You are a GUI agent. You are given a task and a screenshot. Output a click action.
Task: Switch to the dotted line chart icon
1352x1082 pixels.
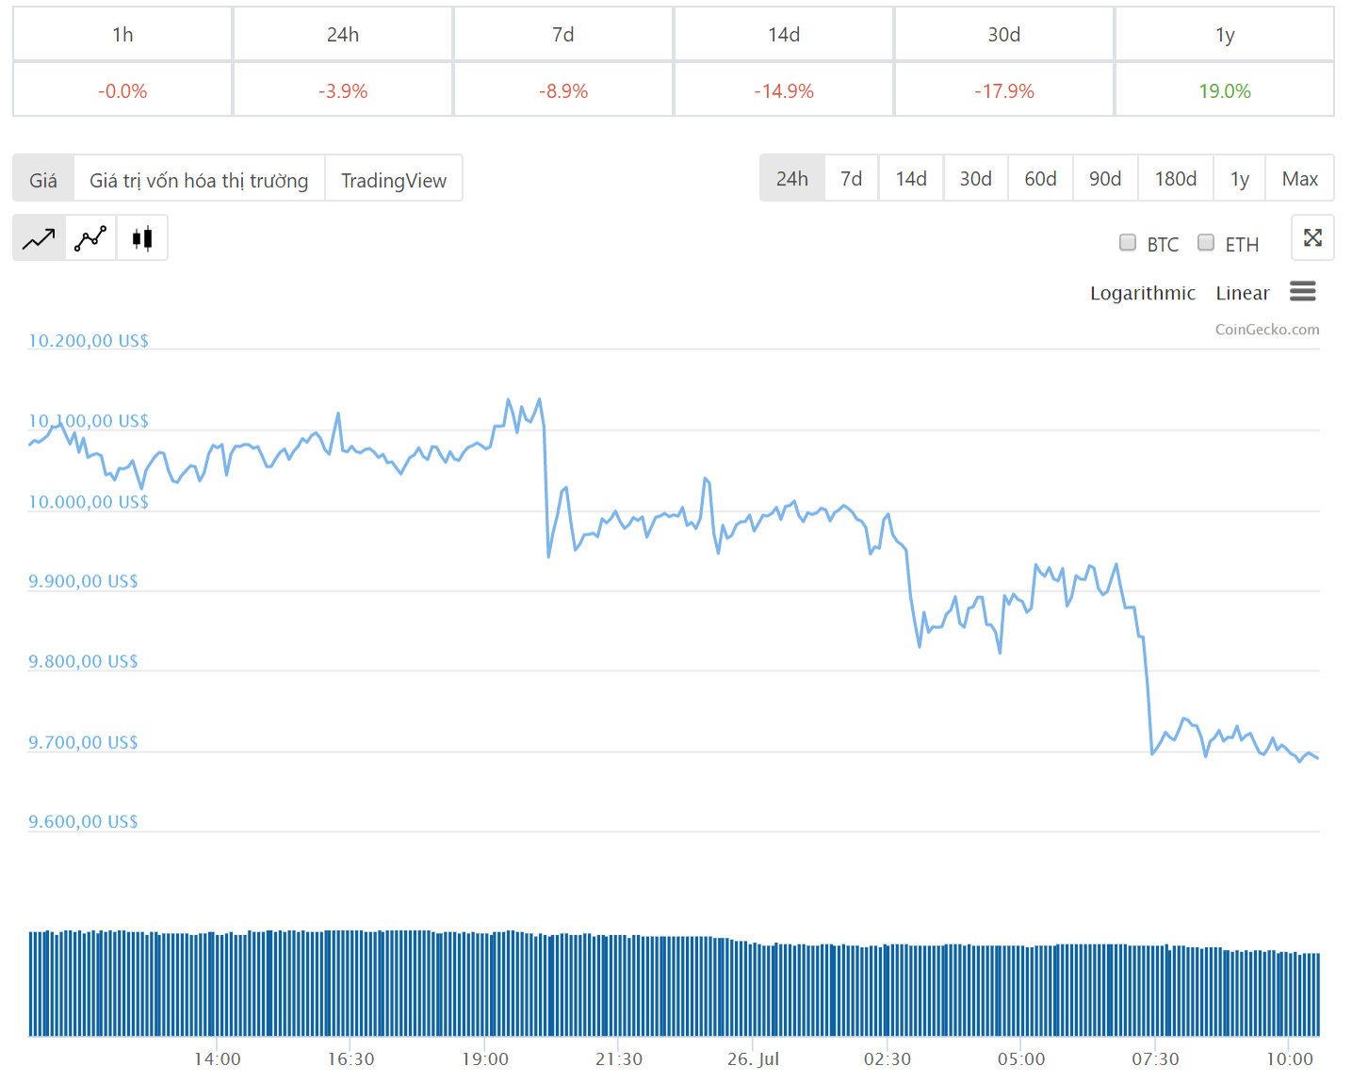tap(90, 238)
